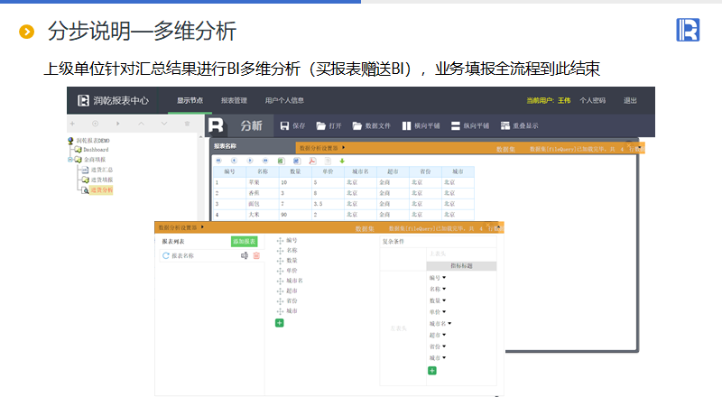This screenshot has height=406, width=722.
Task: Open dropdown arrow next to 编号 indicator
Action: (x=444, y=278)
